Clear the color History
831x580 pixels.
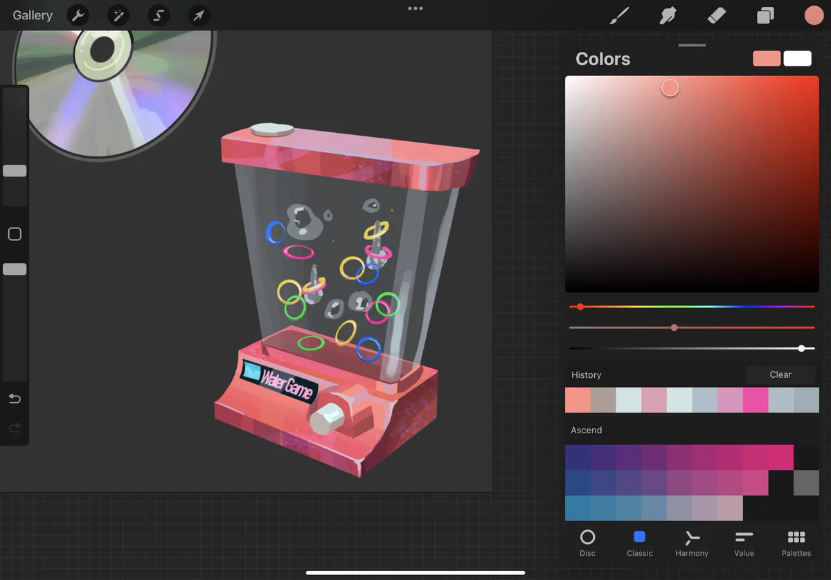pyautogui.click(x=780, y=374)
